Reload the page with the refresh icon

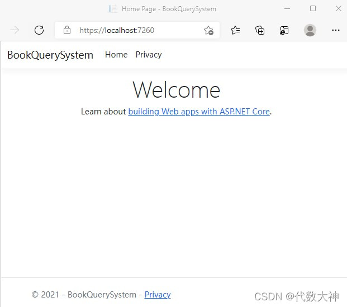click(39, 30)
